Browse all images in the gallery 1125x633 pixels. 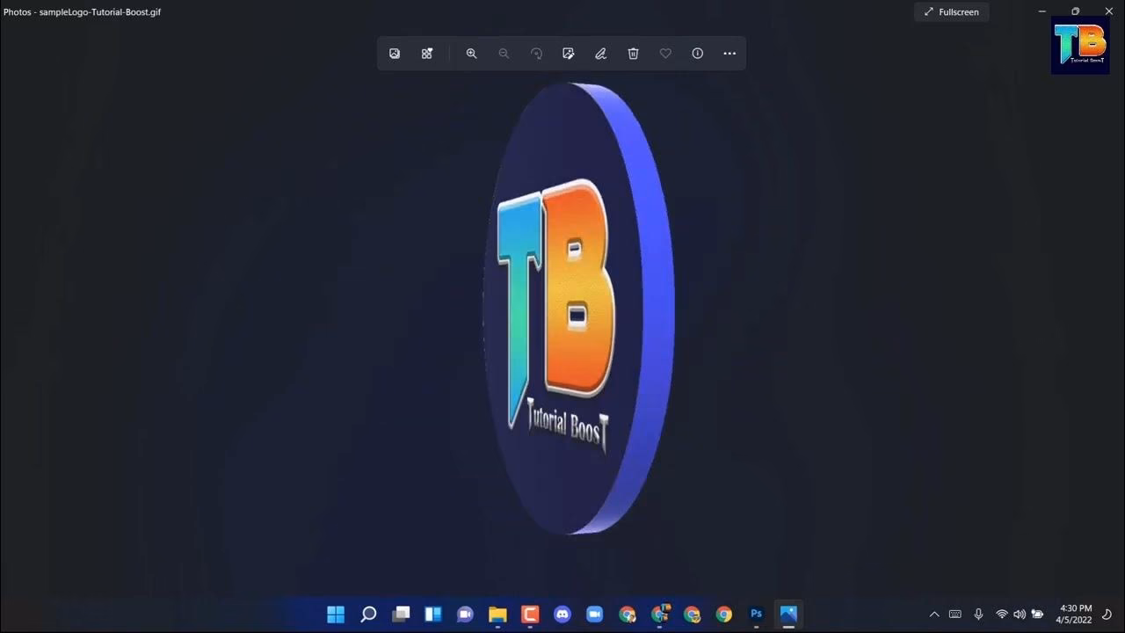click(394, 53)
